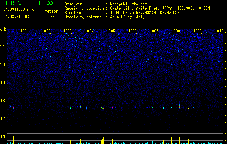Click the 1.1 kHz frequency label
The height and width of the screenshot is (144, 227).
point(3,47)
